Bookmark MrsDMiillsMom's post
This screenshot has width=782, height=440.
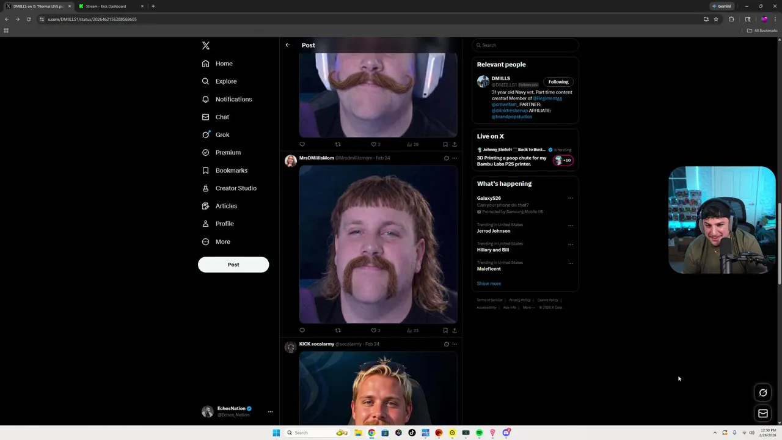click(x=445, y=330)
